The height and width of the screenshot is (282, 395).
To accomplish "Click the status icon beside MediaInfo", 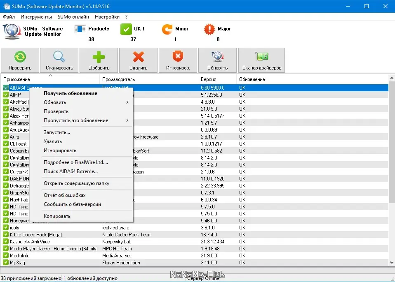I will click(x=6, y=255).
